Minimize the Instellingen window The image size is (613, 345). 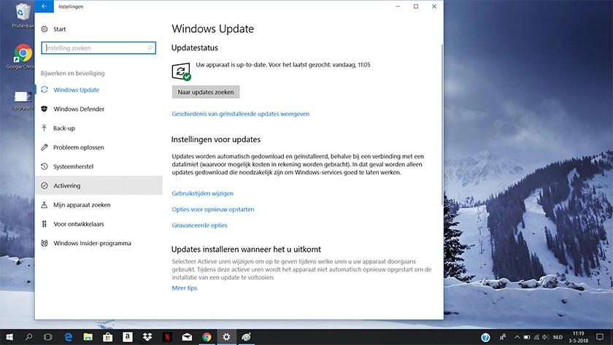coord(398,7)
